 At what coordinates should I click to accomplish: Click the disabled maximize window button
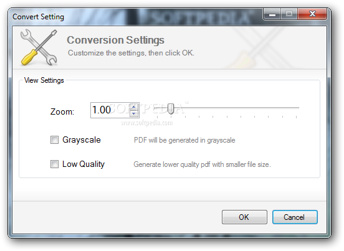[x=289, y=14]
